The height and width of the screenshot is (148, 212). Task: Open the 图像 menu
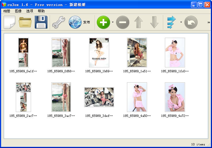coord(18,11)
